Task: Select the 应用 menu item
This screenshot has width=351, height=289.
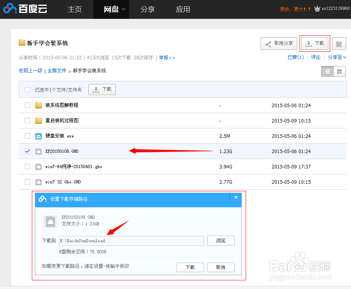Action: point(183,9)
